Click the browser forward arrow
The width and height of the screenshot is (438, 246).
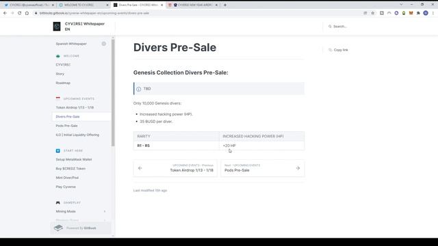pos(12,13)
